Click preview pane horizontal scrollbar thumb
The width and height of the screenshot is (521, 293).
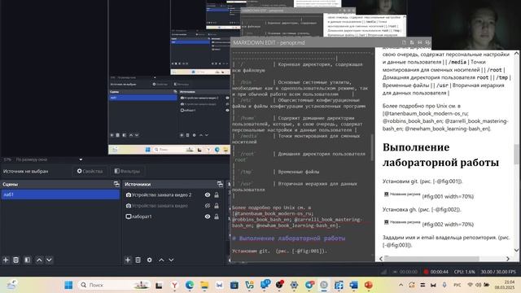(x=431, y=259)
